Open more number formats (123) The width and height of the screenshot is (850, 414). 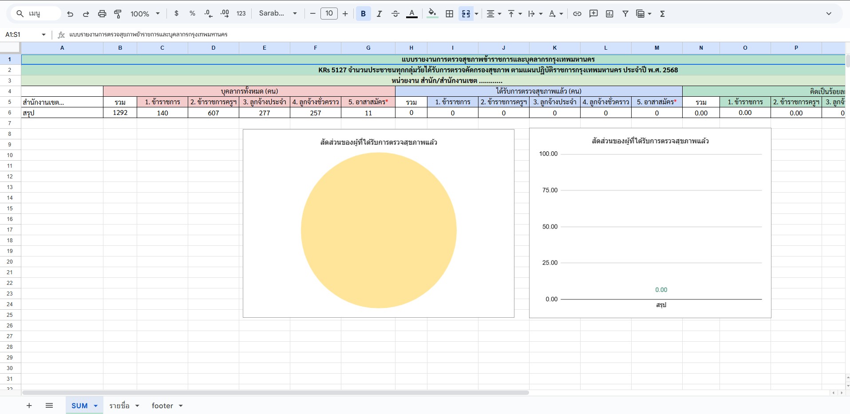coord(241,14)
